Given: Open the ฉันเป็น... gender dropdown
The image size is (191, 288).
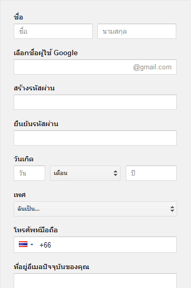Looking at the screenshot, I should click(x=95, y=209).
